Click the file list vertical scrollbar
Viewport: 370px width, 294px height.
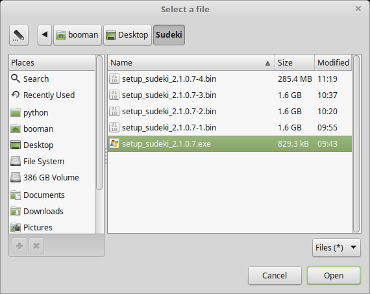coord(356,143)
